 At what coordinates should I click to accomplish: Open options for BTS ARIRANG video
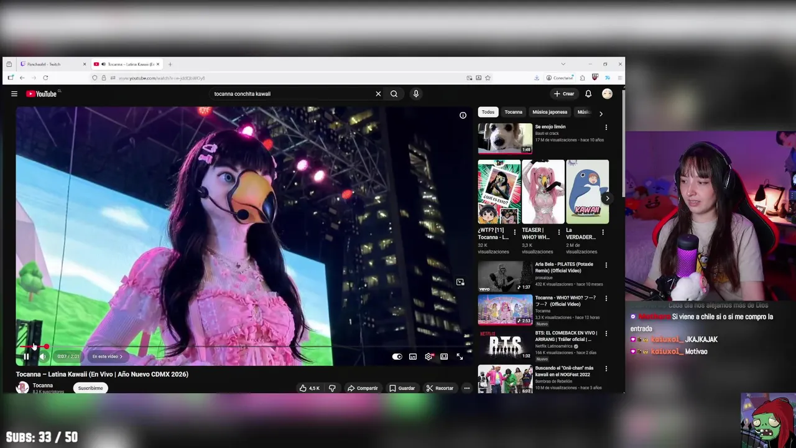606,334
